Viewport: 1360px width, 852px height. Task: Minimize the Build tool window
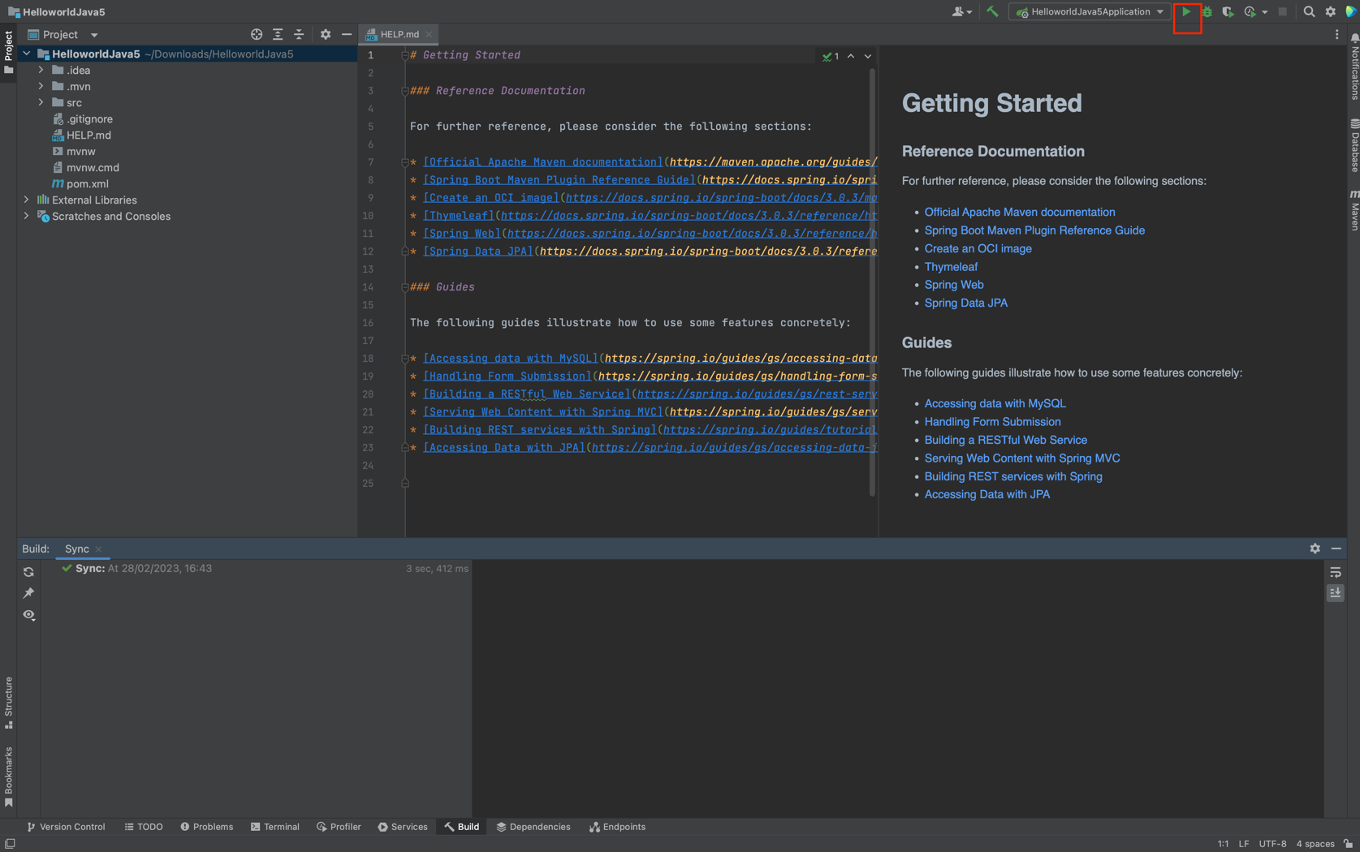[1336, 549]
